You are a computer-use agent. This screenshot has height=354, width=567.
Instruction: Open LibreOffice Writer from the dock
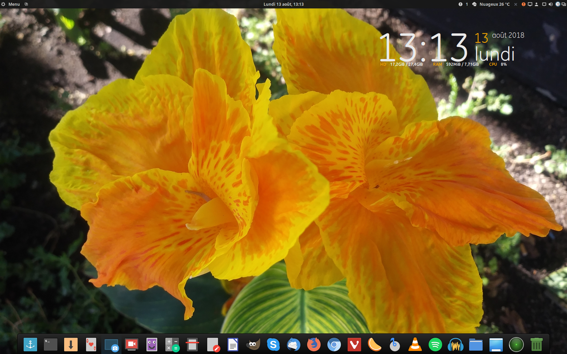click(233, 344)
